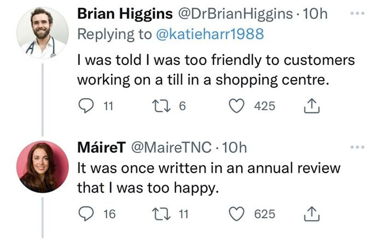View Brian Higgins' profile picture
This screenshot has width=383, height=245.
click(42, 32)
